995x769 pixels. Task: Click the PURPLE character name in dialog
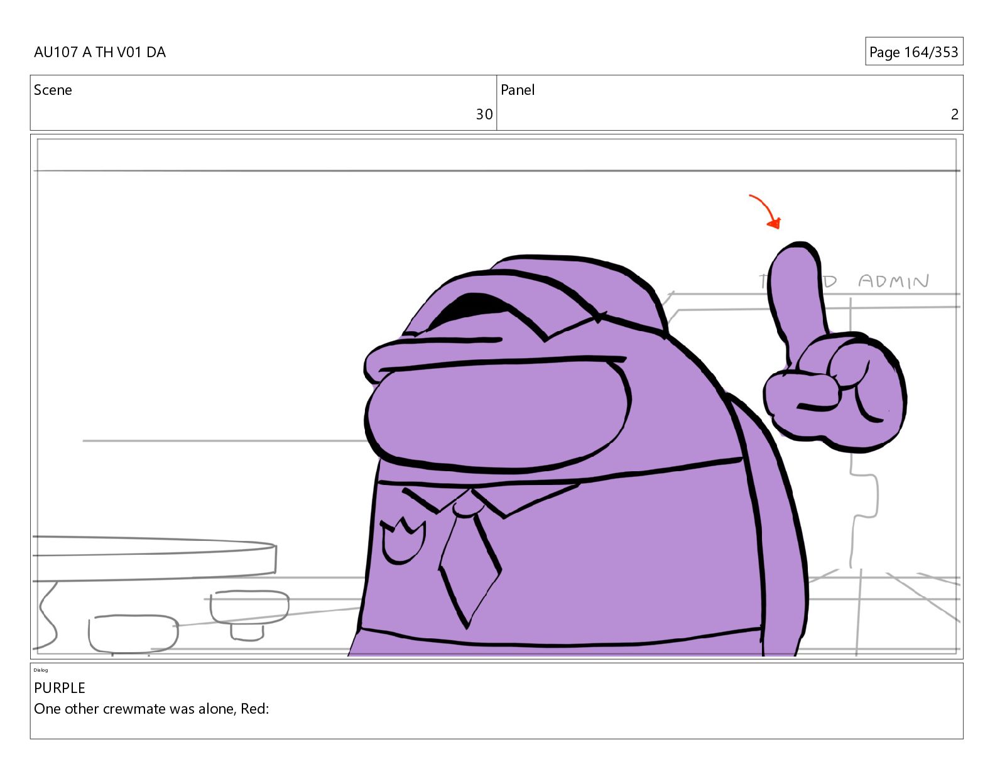[60, 688]
